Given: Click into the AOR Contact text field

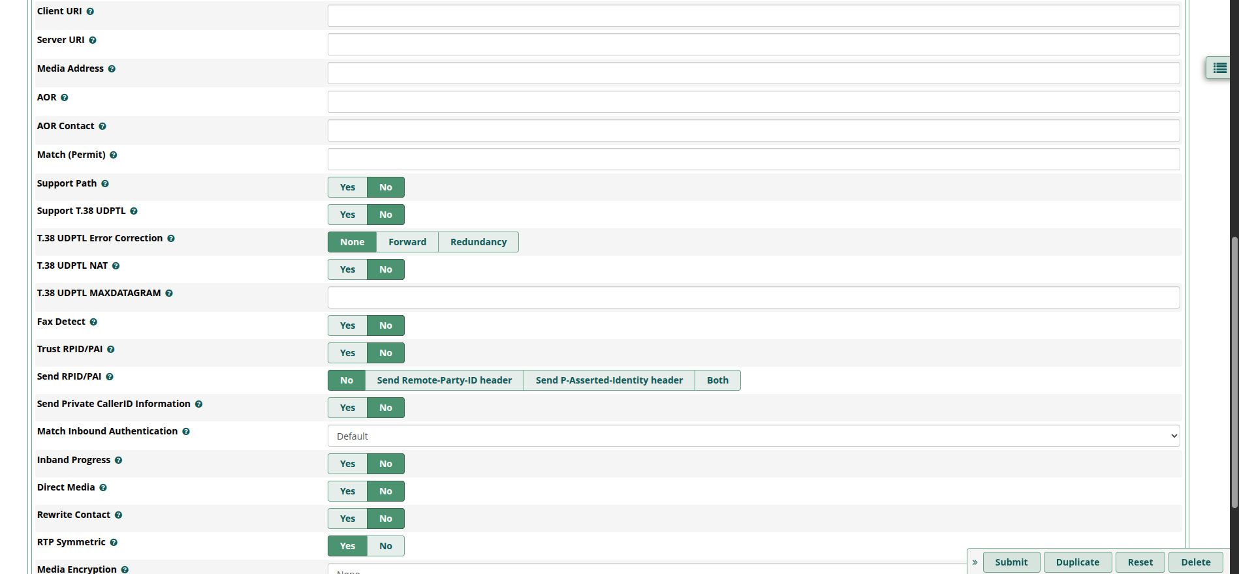Looking at the screenshot, I should 753,130.
